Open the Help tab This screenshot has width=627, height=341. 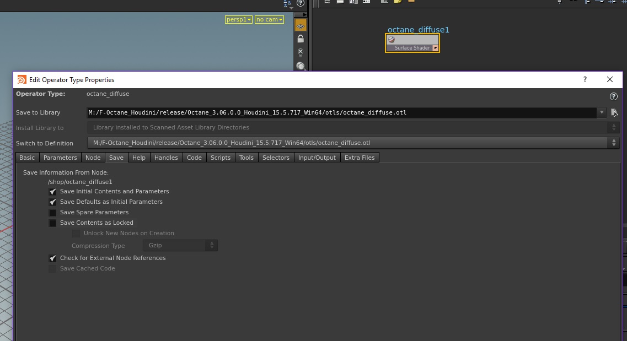coord(139,158)
